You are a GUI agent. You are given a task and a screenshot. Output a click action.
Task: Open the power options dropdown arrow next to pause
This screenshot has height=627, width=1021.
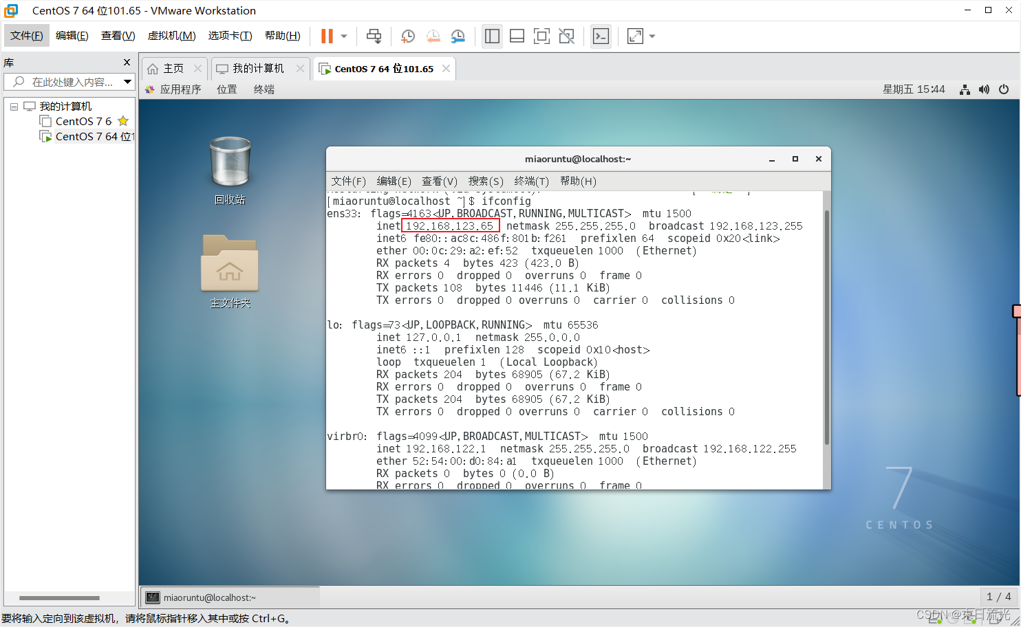point(344,36)
